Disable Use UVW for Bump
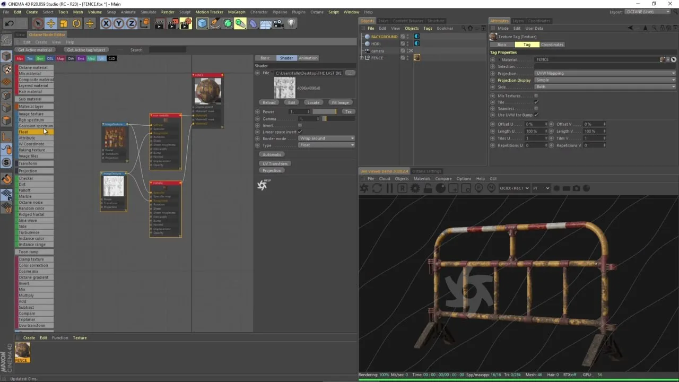Screen dimensions: 679x382 pyautogui.click(x=536, y=115)
